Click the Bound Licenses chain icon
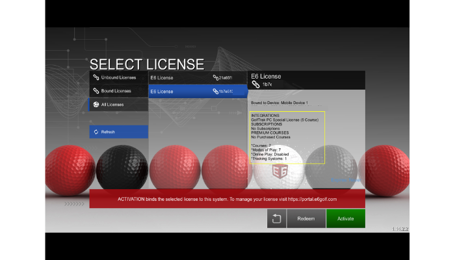The image size is (455, 260). coord(96,91)
